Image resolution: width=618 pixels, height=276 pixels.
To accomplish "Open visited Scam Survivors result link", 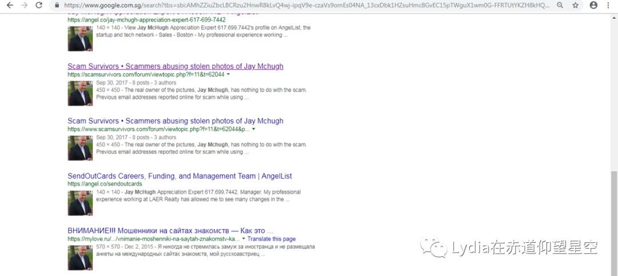I will coord(175,66).
